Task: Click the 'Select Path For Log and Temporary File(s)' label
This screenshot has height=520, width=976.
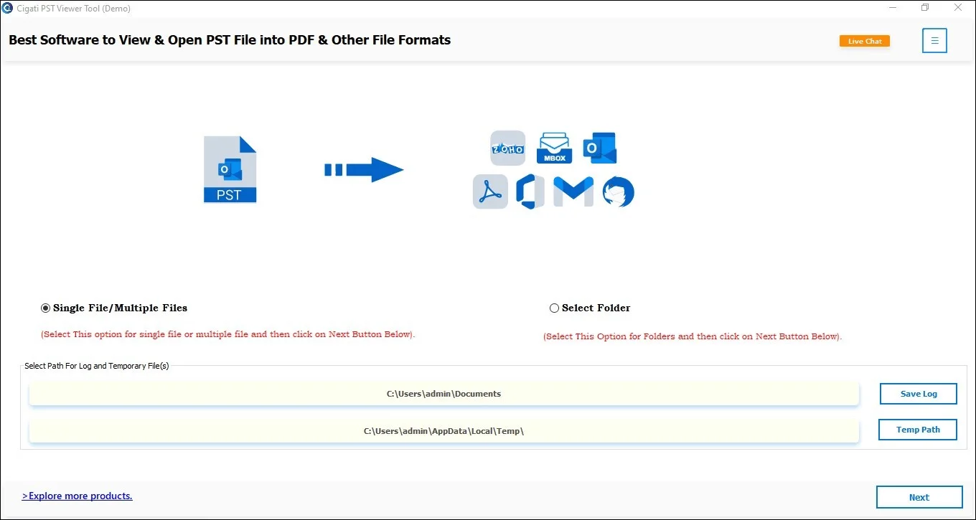Action: tap(97, 366)
